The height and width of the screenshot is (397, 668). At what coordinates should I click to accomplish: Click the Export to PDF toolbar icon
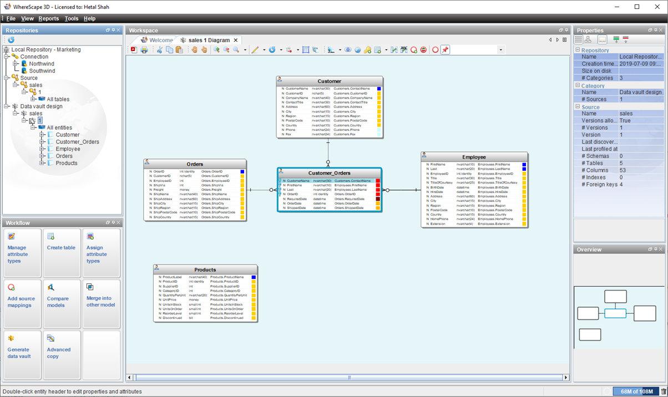pos(134,50)
